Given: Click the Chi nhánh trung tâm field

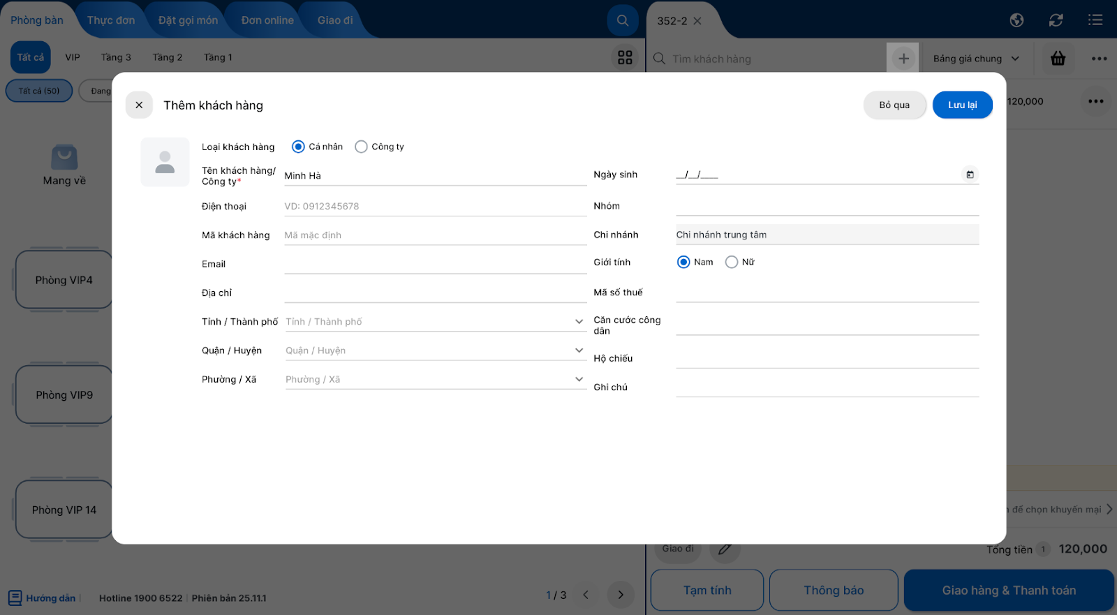Looking at the screenshot, I should point(827,235).
